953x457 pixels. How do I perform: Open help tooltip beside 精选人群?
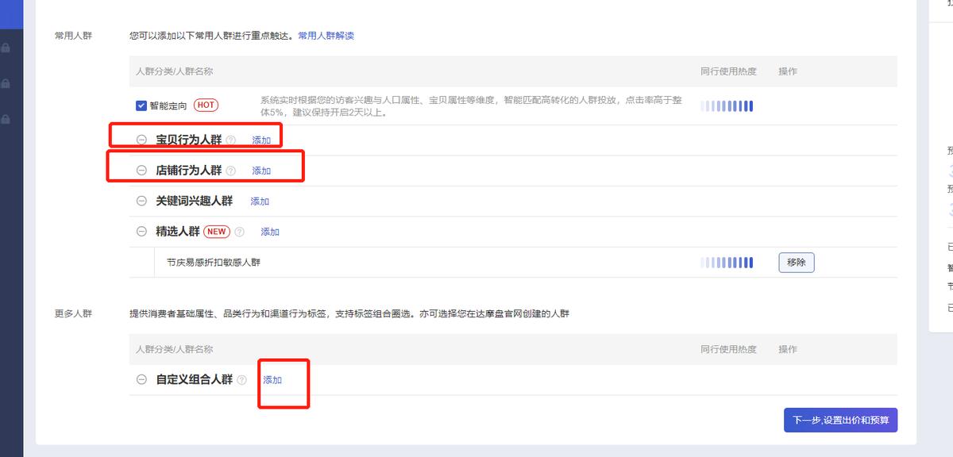click(239, 232)
